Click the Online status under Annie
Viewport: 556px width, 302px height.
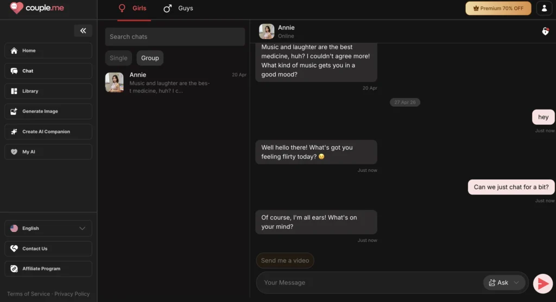click(286, 36)
